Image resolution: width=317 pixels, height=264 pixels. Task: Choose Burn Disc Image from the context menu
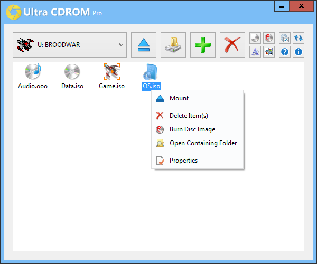pos(198,129)
